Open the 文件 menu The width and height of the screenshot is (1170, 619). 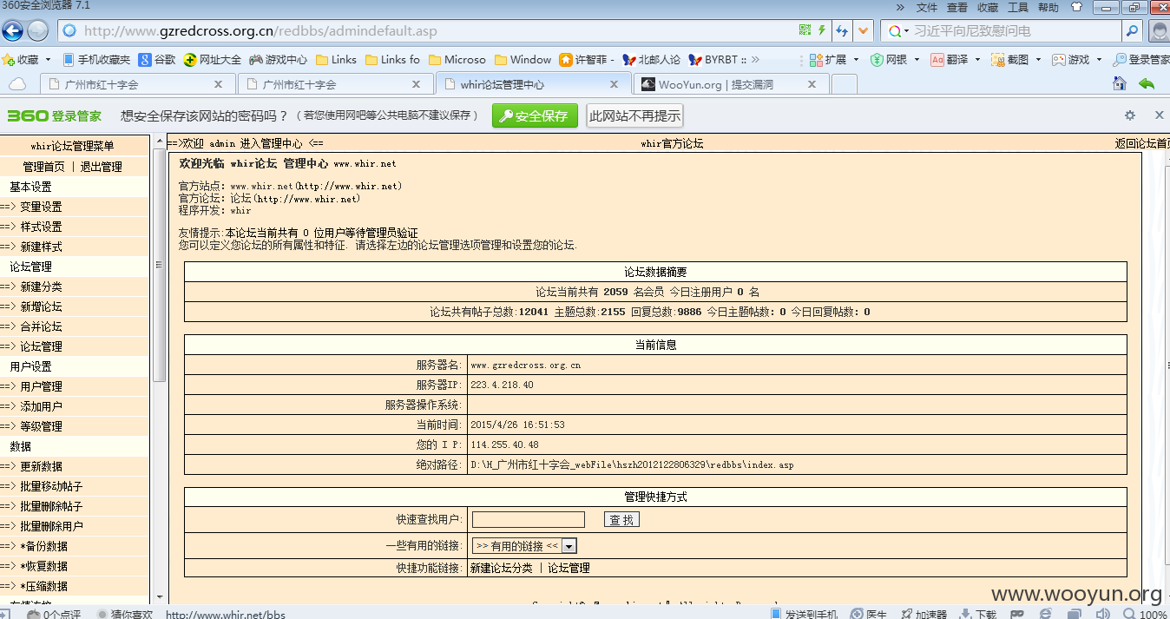tap(927, 7)
